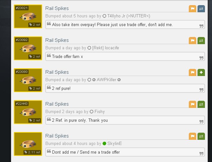212x162 pixels.
Task: Open the 2.11 ref Rail Spikes thumbnail
Action: (28, 144)
